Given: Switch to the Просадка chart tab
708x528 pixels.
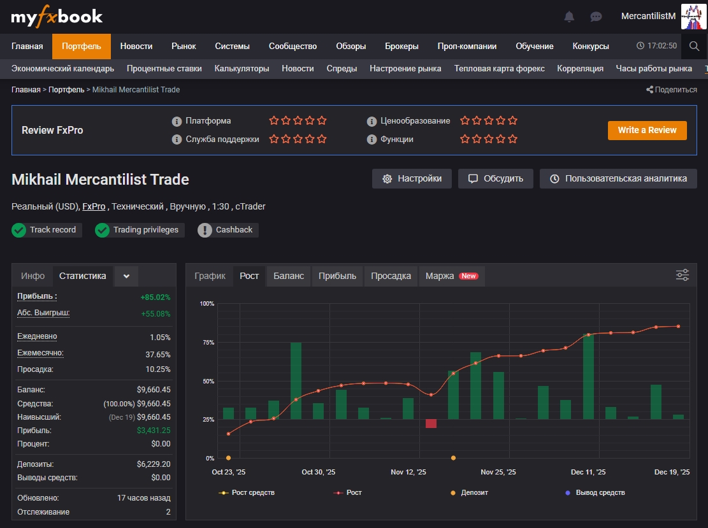Looking at the screenshot, I should 390,276.
